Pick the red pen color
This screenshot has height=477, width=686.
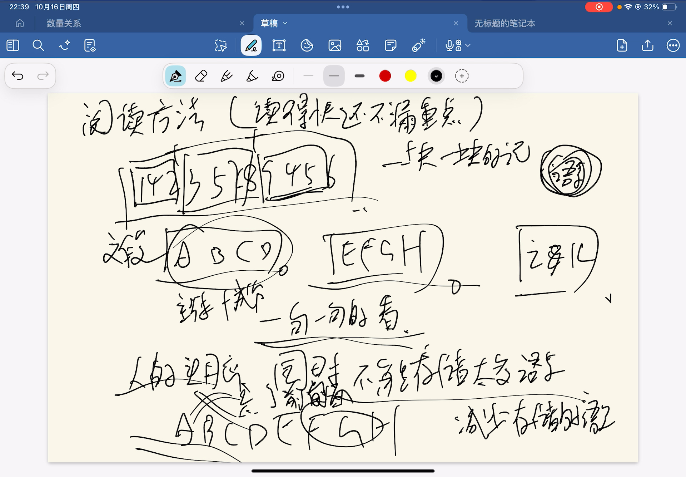point(385,76)
